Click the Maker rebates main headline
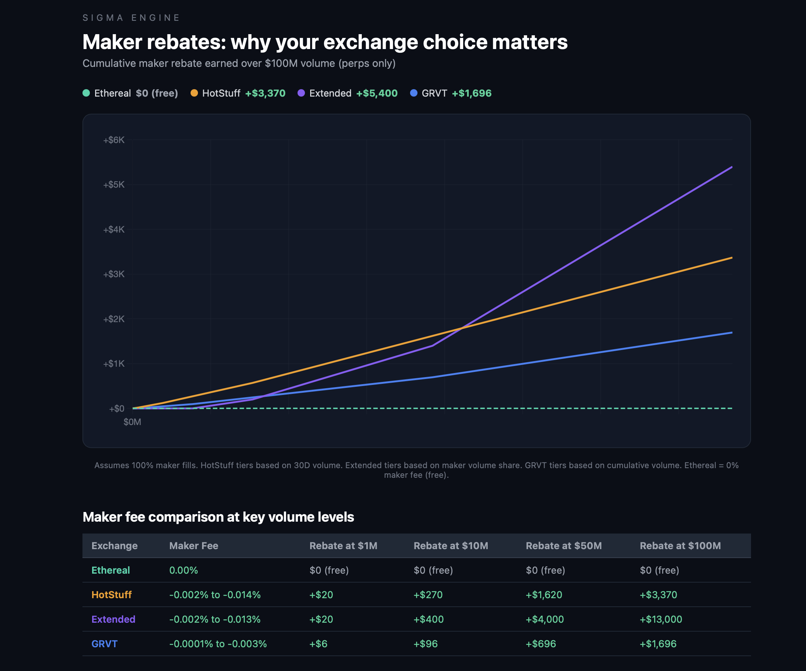Image resolution: width=806 pixels, height=671 pixels. [325, 42]
